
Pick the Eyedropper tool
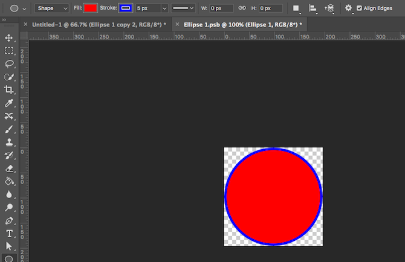[9, 103]
